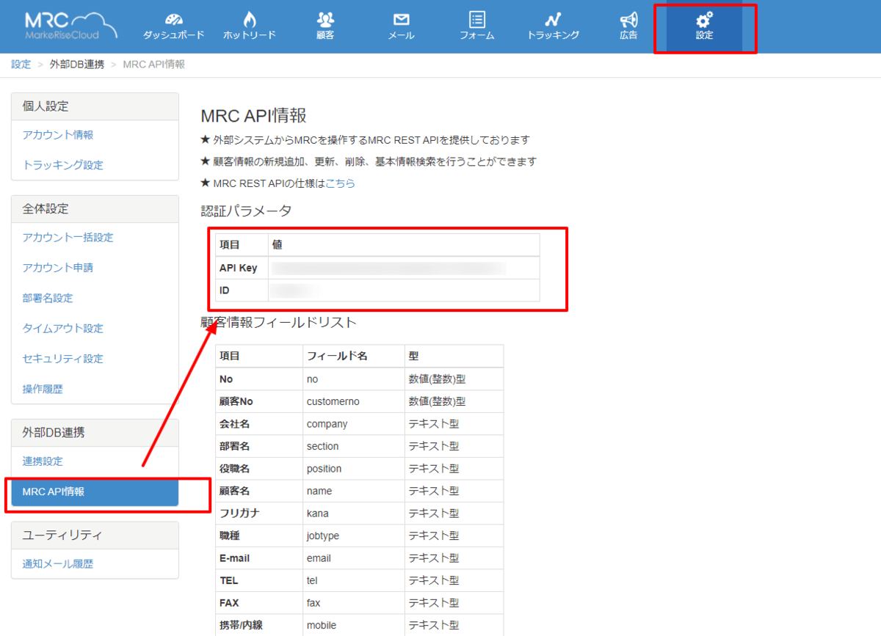The image size is (881, 636).
Task: Click the MRC MarkeRiseCloud logo
Action: (x=70, y=25)
